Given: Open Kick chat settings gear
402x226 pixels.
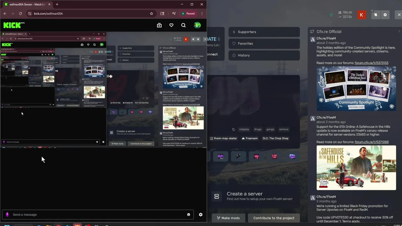Looking at the screenshot, I should 201,215.
